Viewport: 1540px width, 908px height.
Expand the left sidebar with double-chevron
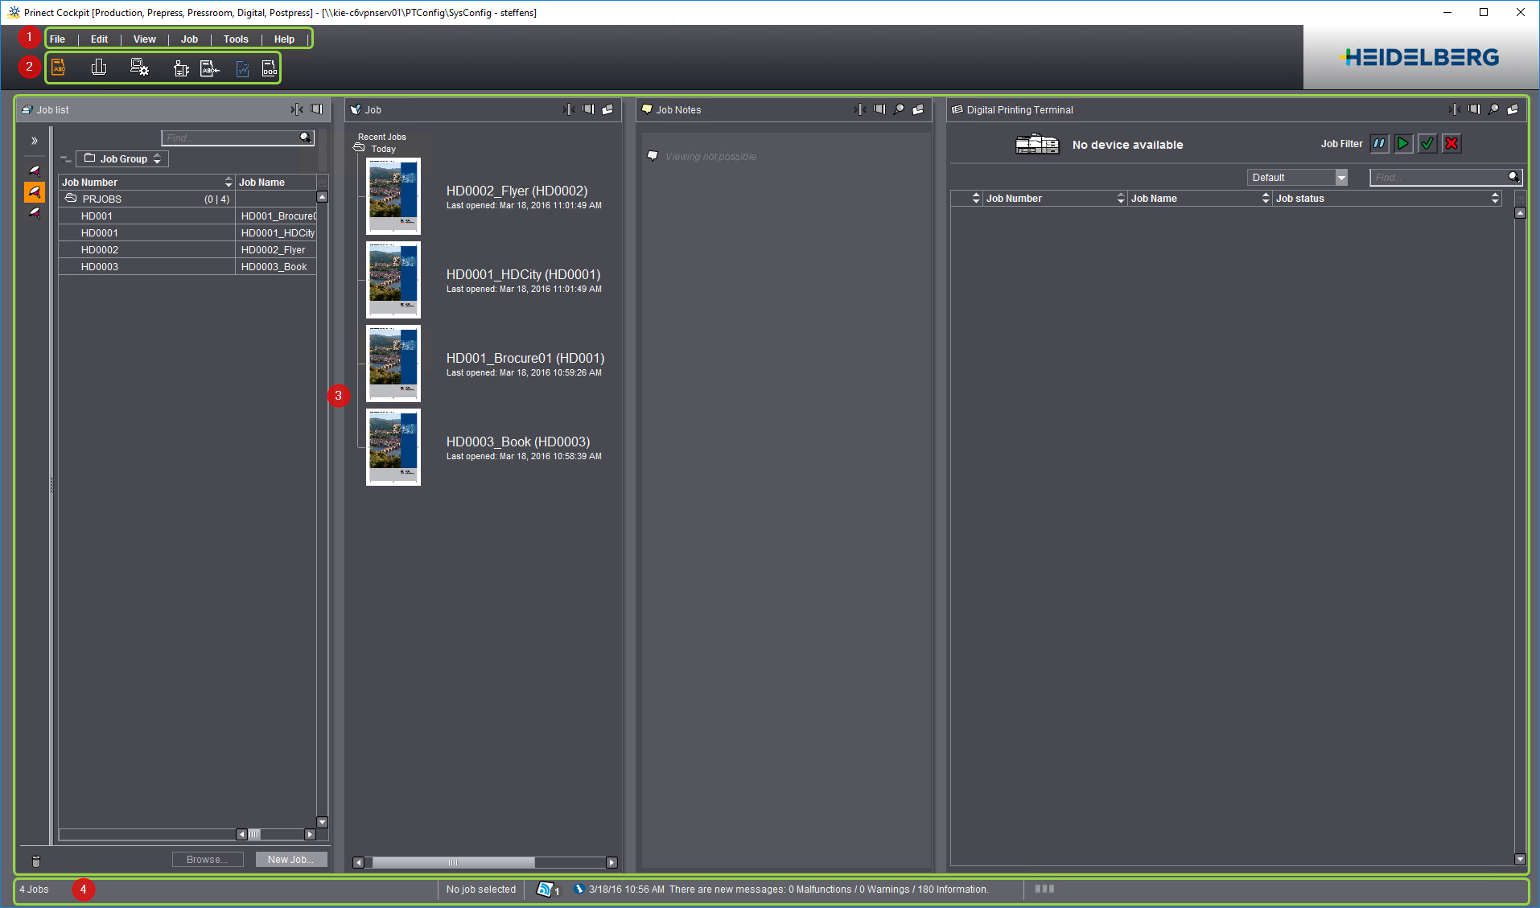[35, 141]
